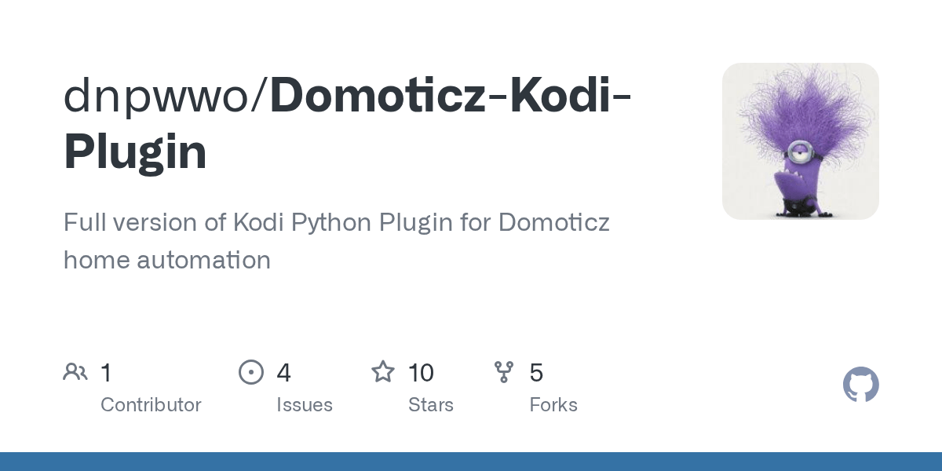The width and height of the screenshot is (942, 471).
Task: Click the forks count 5
Action: pyautogui.click(x=536, y=372)
